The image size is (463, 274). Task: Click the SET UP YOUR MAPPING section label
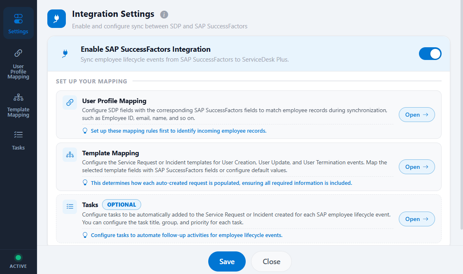coord(91,81)
